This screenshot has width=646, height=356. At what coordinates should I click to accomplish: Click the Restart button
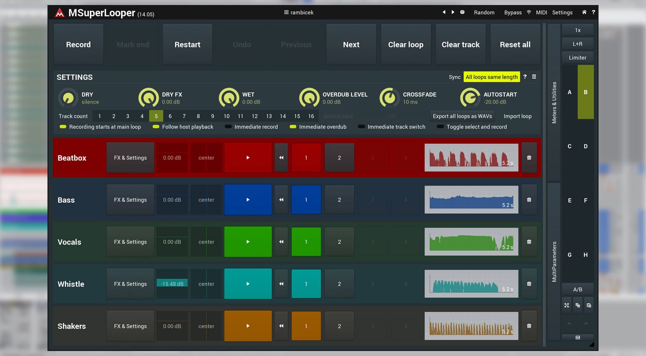(x=188, y=44)
